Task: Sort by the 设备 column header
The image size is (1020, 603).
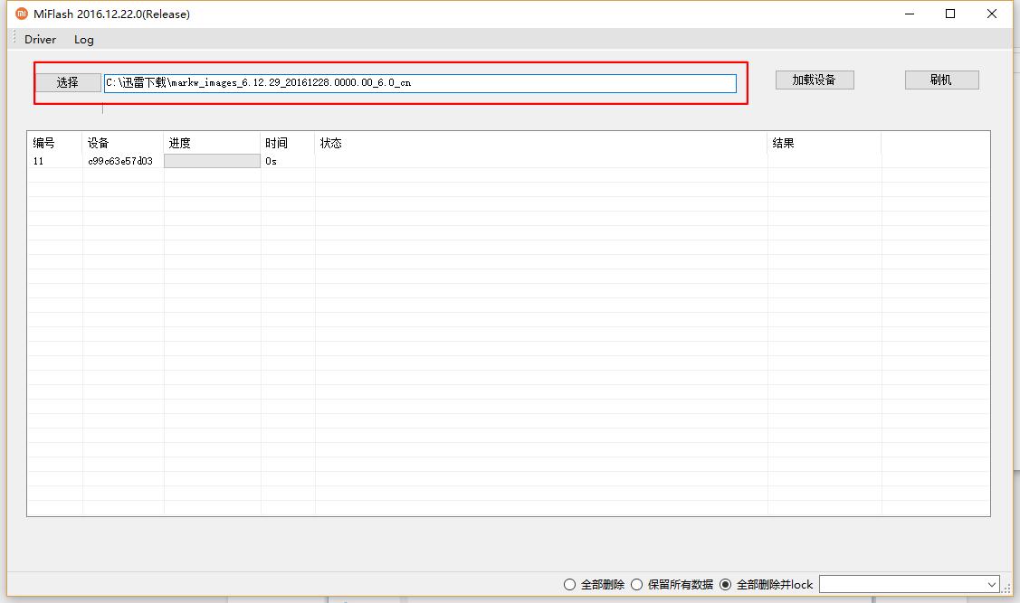Action: [99, 143]
